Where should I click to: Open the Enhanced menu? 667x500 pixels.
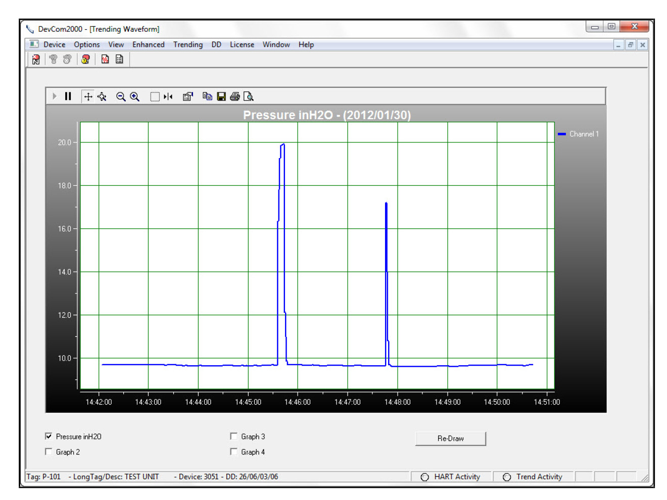tap(148, 44)
